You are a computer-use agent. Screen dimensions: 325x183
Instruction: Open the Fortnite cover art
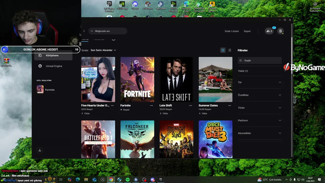point(137,79)
